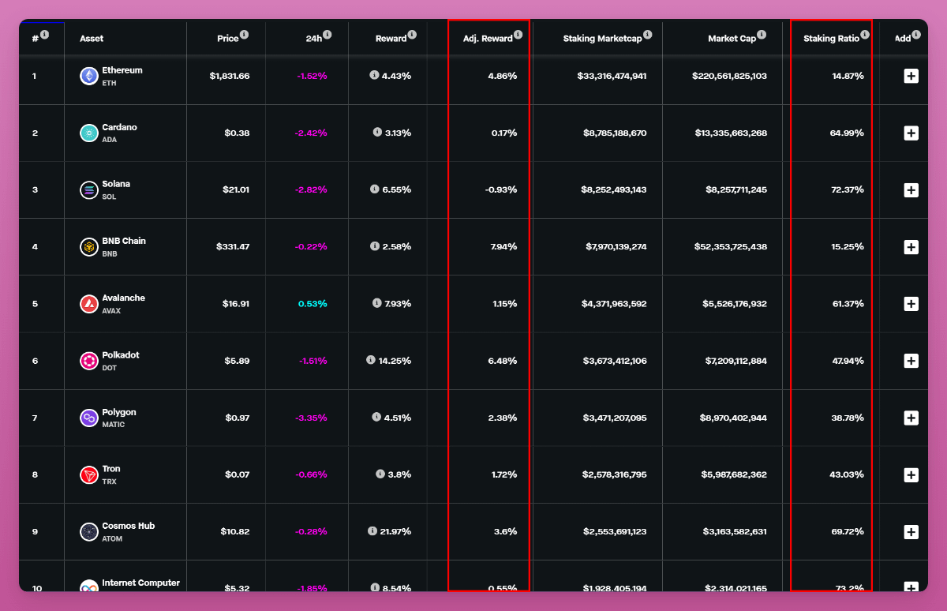Click info icon next to Staking Ratio header
947x611 pixels.
[865, 35]
